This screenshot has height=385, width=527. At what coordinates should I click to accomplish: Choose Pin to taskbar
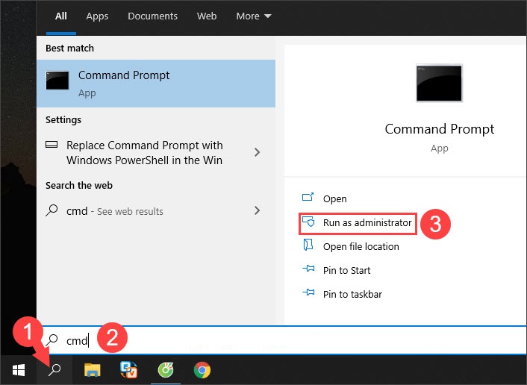352,294
